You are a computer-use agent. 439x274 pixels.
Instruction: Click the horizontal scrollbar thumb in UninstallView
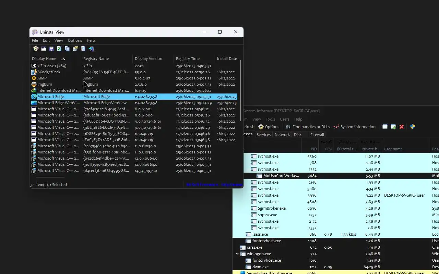50,177
